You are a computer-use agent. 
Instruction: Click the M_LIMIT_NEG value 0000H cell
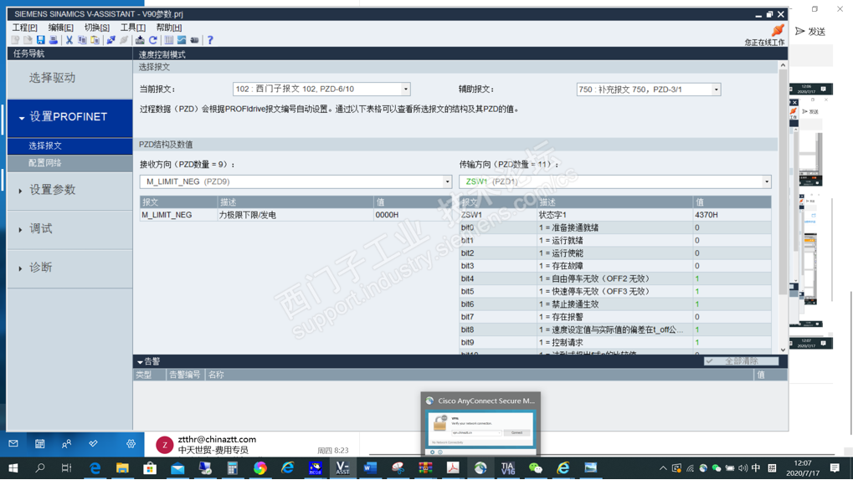[x=413, y=215]
